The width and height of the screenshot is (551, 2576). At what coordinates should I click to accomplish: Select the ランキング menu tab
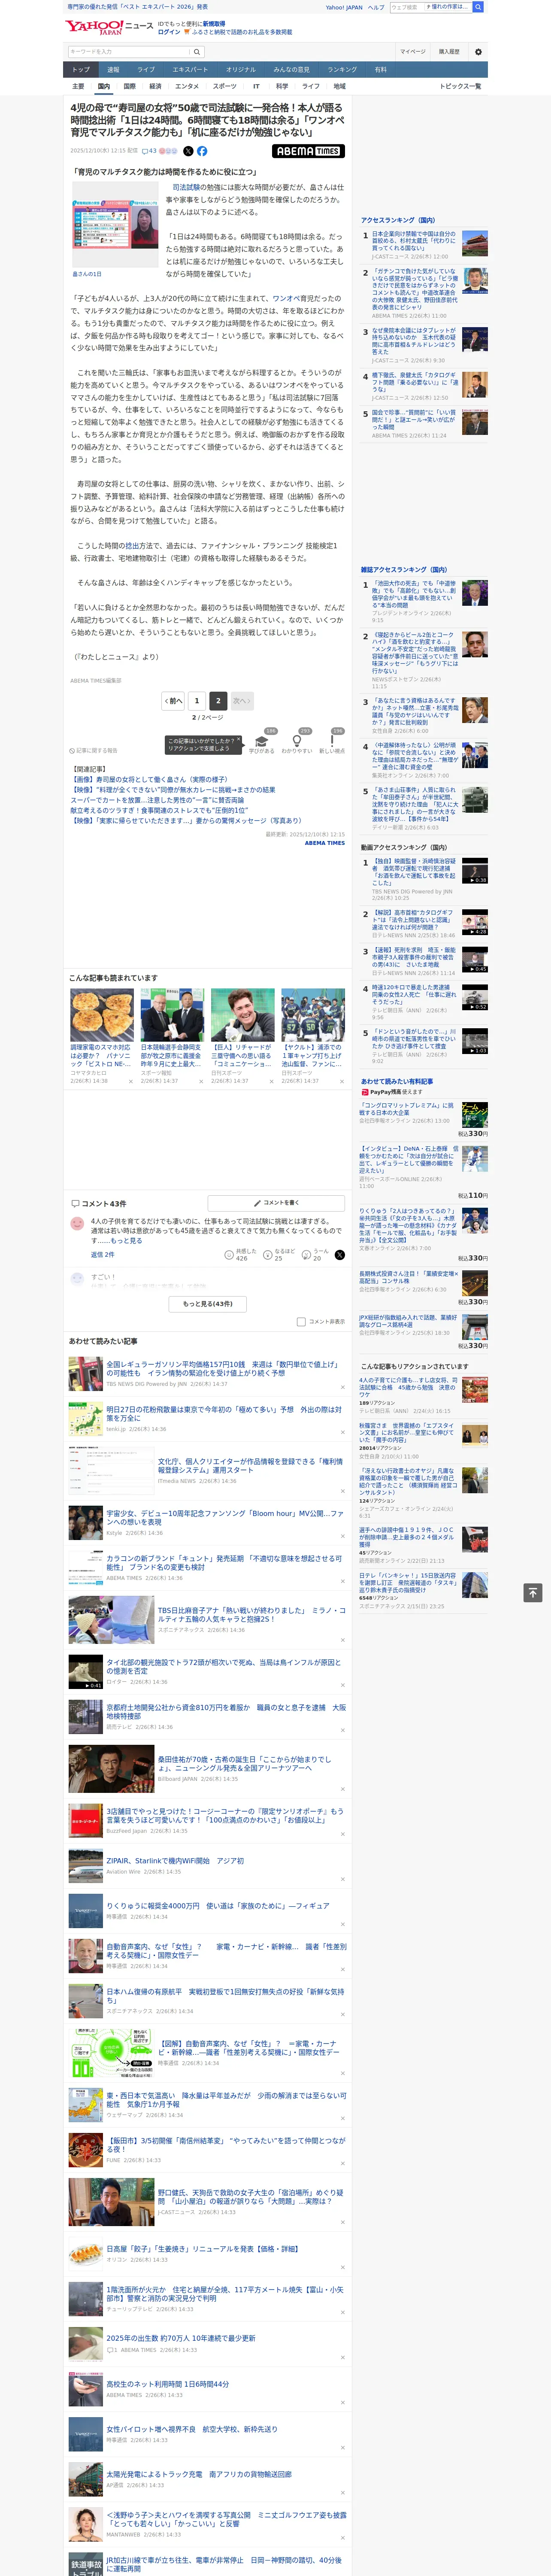coord(342,69)
